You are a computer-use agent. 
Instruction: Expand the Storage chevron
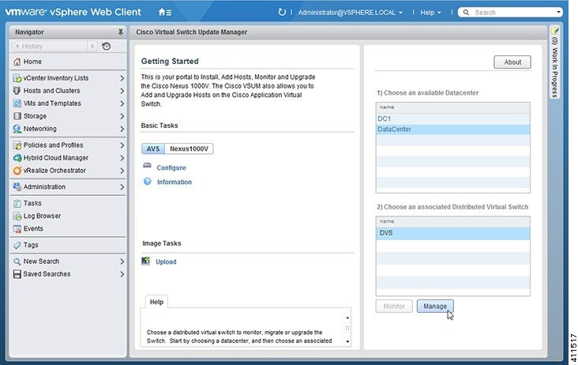(x=122, y=116)
